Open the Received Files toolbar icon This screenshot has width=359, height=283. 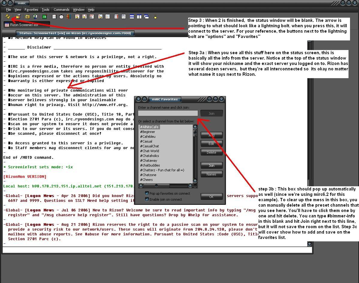click(x=100, y=17)
